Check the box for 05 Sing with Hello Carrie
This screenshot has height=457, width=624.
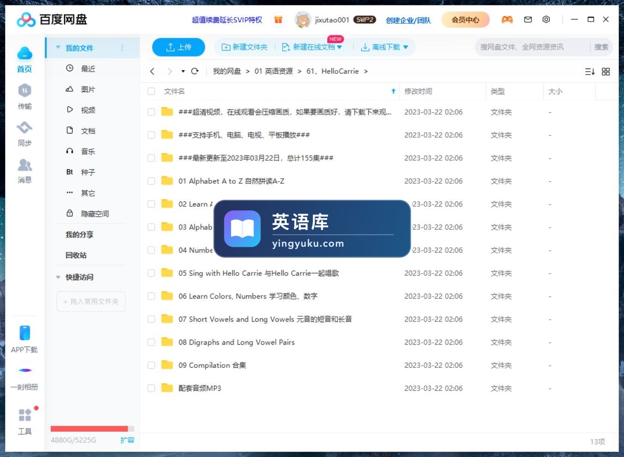151,273
